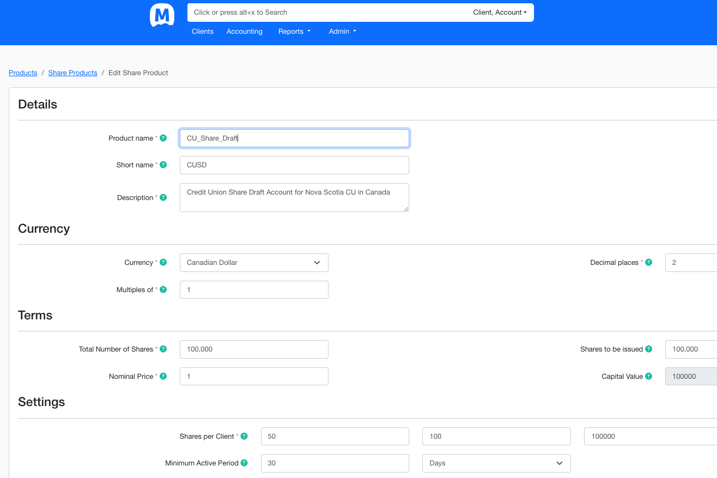
Task: Expand the Days period dropdown
Action: pos(496,463)
